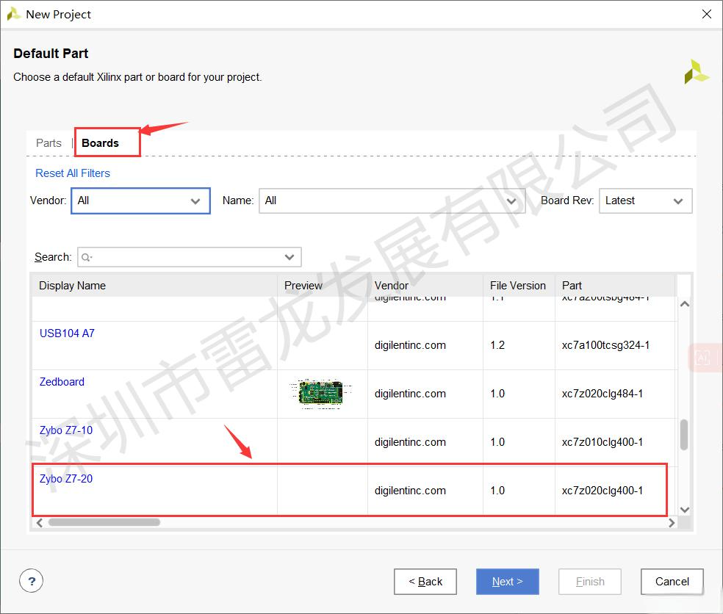Open the Board Rev dropdown
This screenshot has width=723, height=614.
point(645,201)
